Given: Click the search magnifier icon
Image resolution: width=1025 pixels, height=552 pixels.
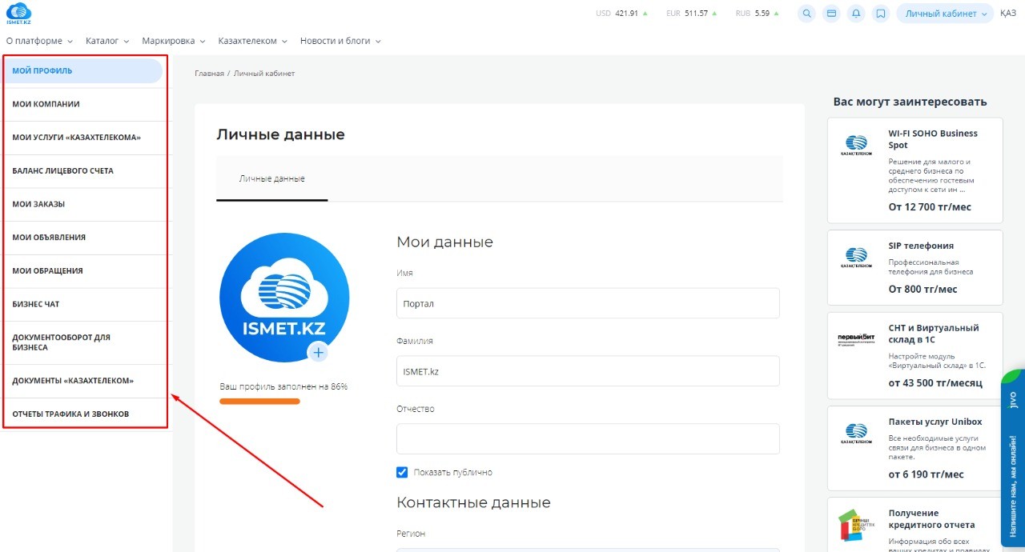Looking at the screenshot, I should tap(807, 14).
